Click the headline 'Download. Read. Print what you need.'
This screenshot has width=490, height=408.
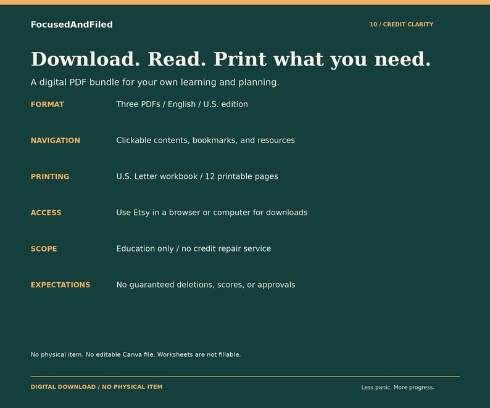pos(231,59)
